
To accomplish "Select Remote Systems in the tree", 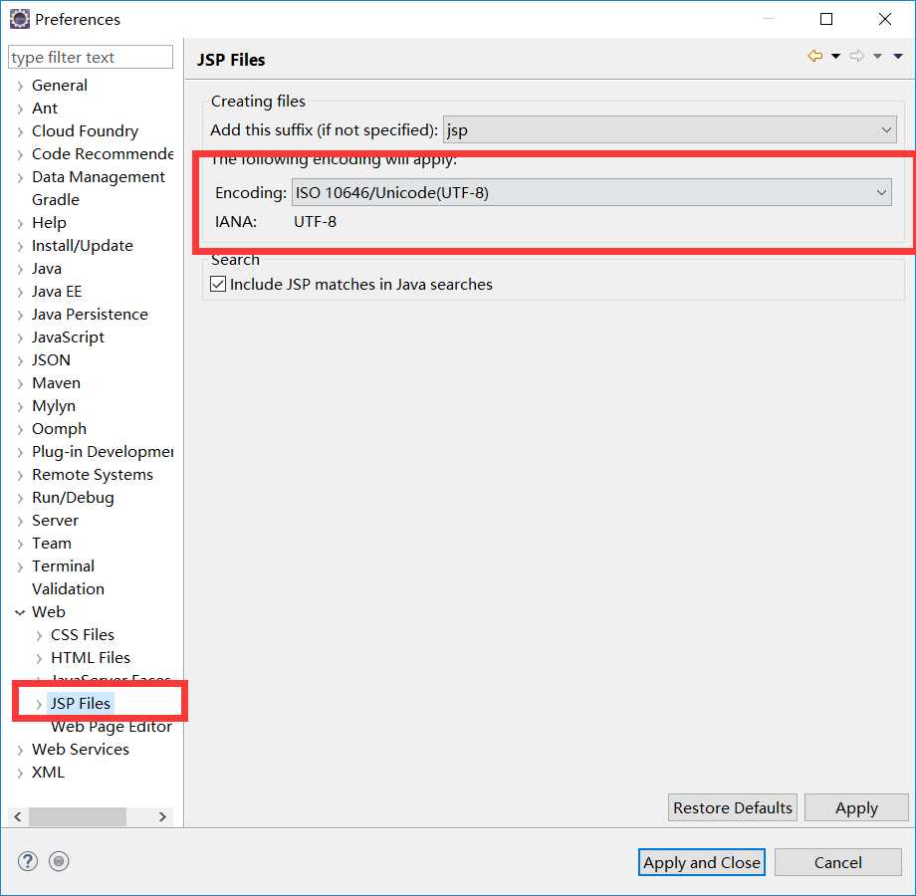I will 93,474.
